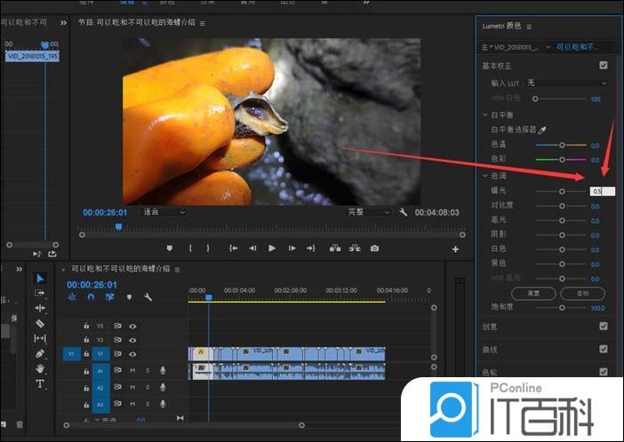The height and width of the screenshot is (442, 624).
Task: Toggle the 创意 section checkbox
Action: [604, 326]
